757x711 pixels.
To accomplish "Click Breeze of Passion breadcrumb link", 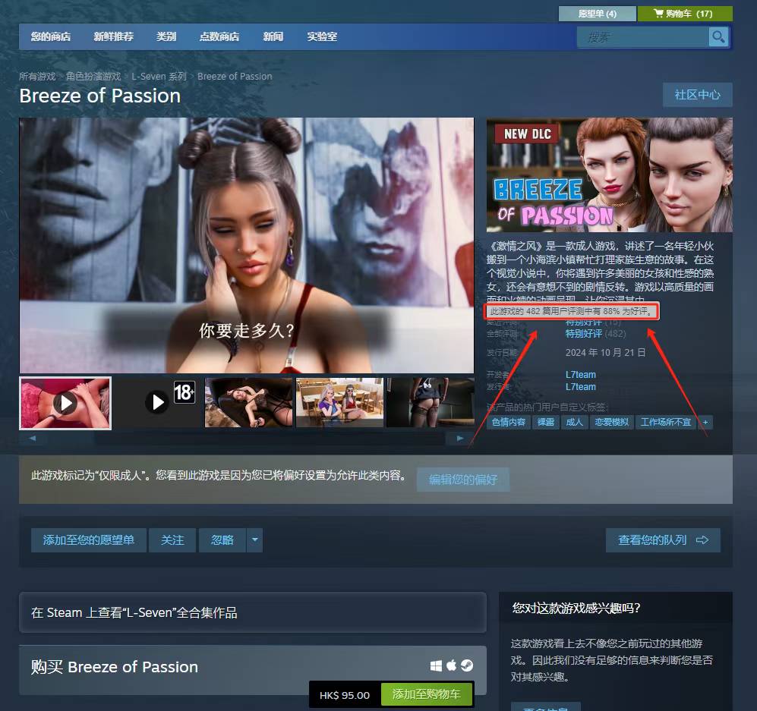I will 235,76.
